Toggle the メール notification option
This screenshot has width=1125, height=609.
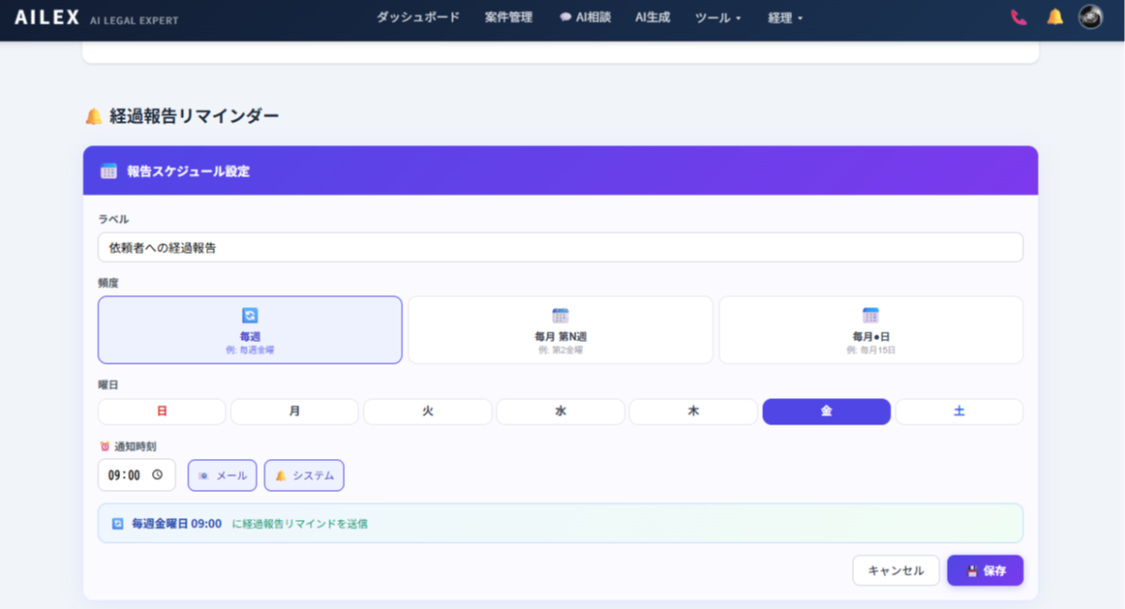pos(222,475)
